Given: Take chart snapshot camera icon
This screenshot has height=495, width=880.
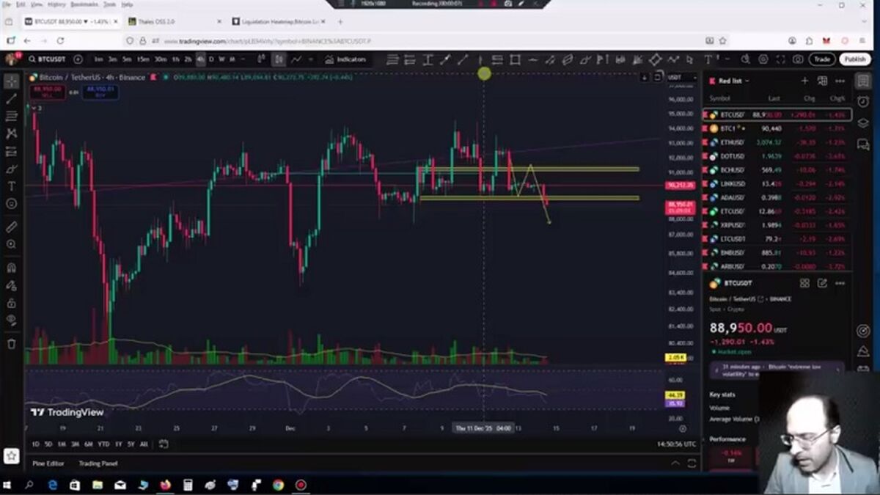Looking at the screenshot, I should pyautogui.click(x=798, y=59).
